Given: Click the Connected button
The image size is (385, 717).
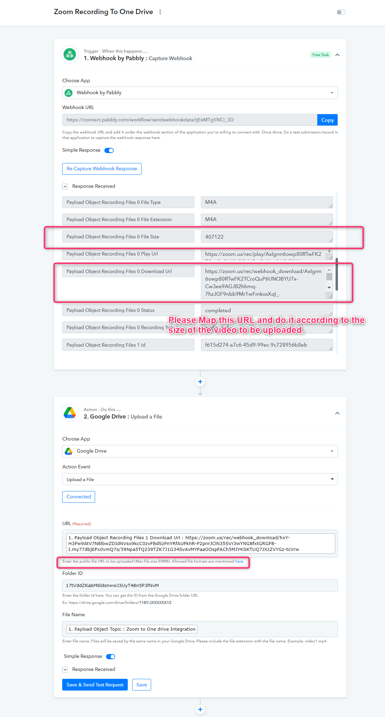Looking at the screenshot, I should click(79, 497).
